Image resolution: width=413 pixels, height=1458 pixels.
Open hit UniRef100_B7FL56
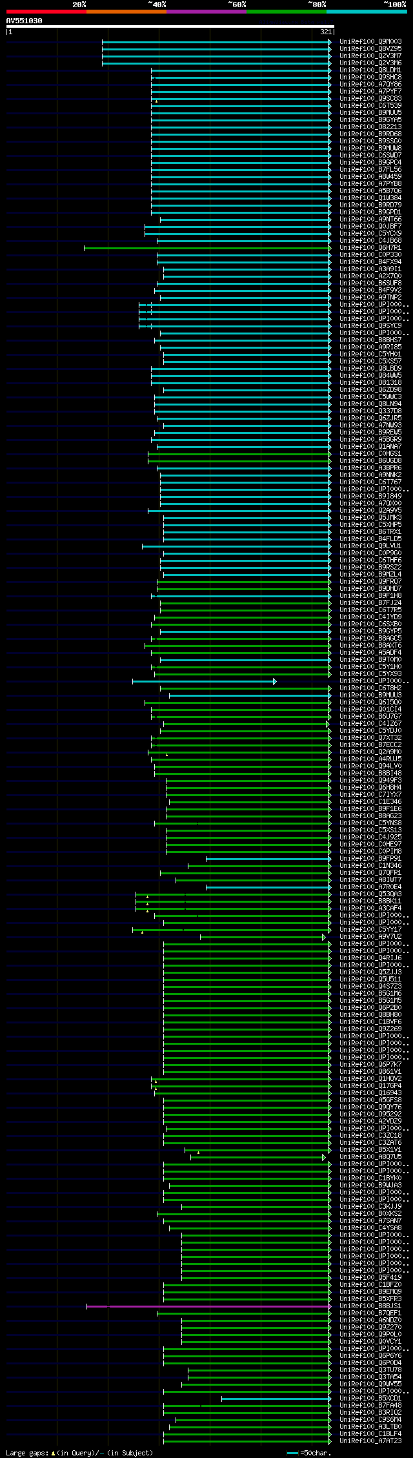coord(370,170)
